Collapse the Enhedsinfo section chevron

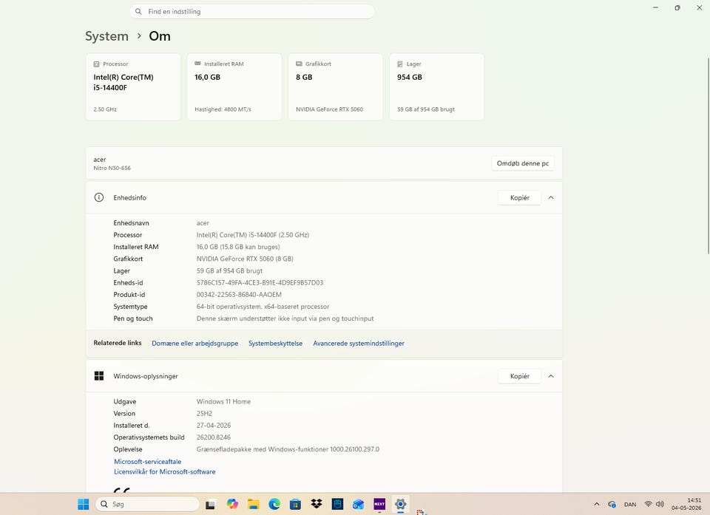tap(551, 198)
